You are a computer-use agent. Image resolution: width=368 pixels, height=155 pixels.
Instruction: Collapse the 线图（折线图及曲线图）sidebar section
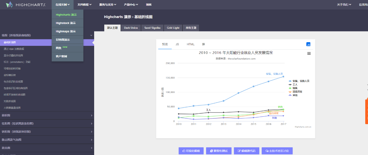[47, 35]
